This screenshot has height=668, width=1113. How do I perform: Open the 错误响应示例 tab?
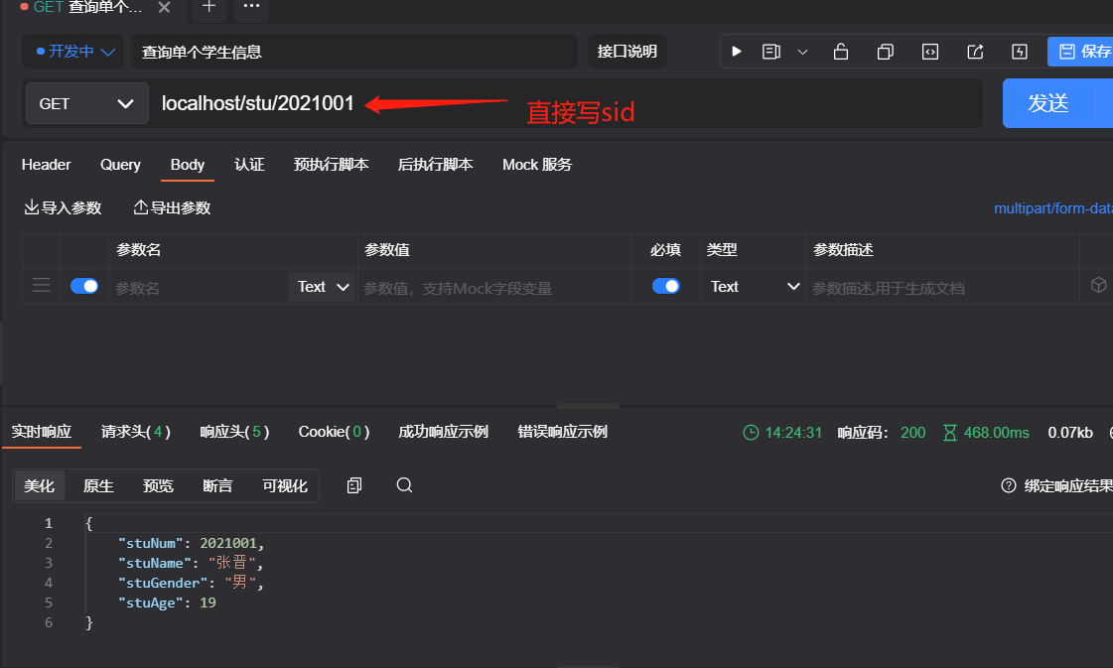click(x=562, y=432)
